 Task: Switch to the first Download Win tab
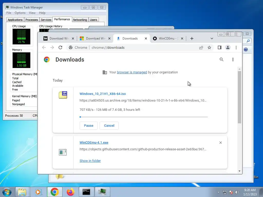coord(58,38)
